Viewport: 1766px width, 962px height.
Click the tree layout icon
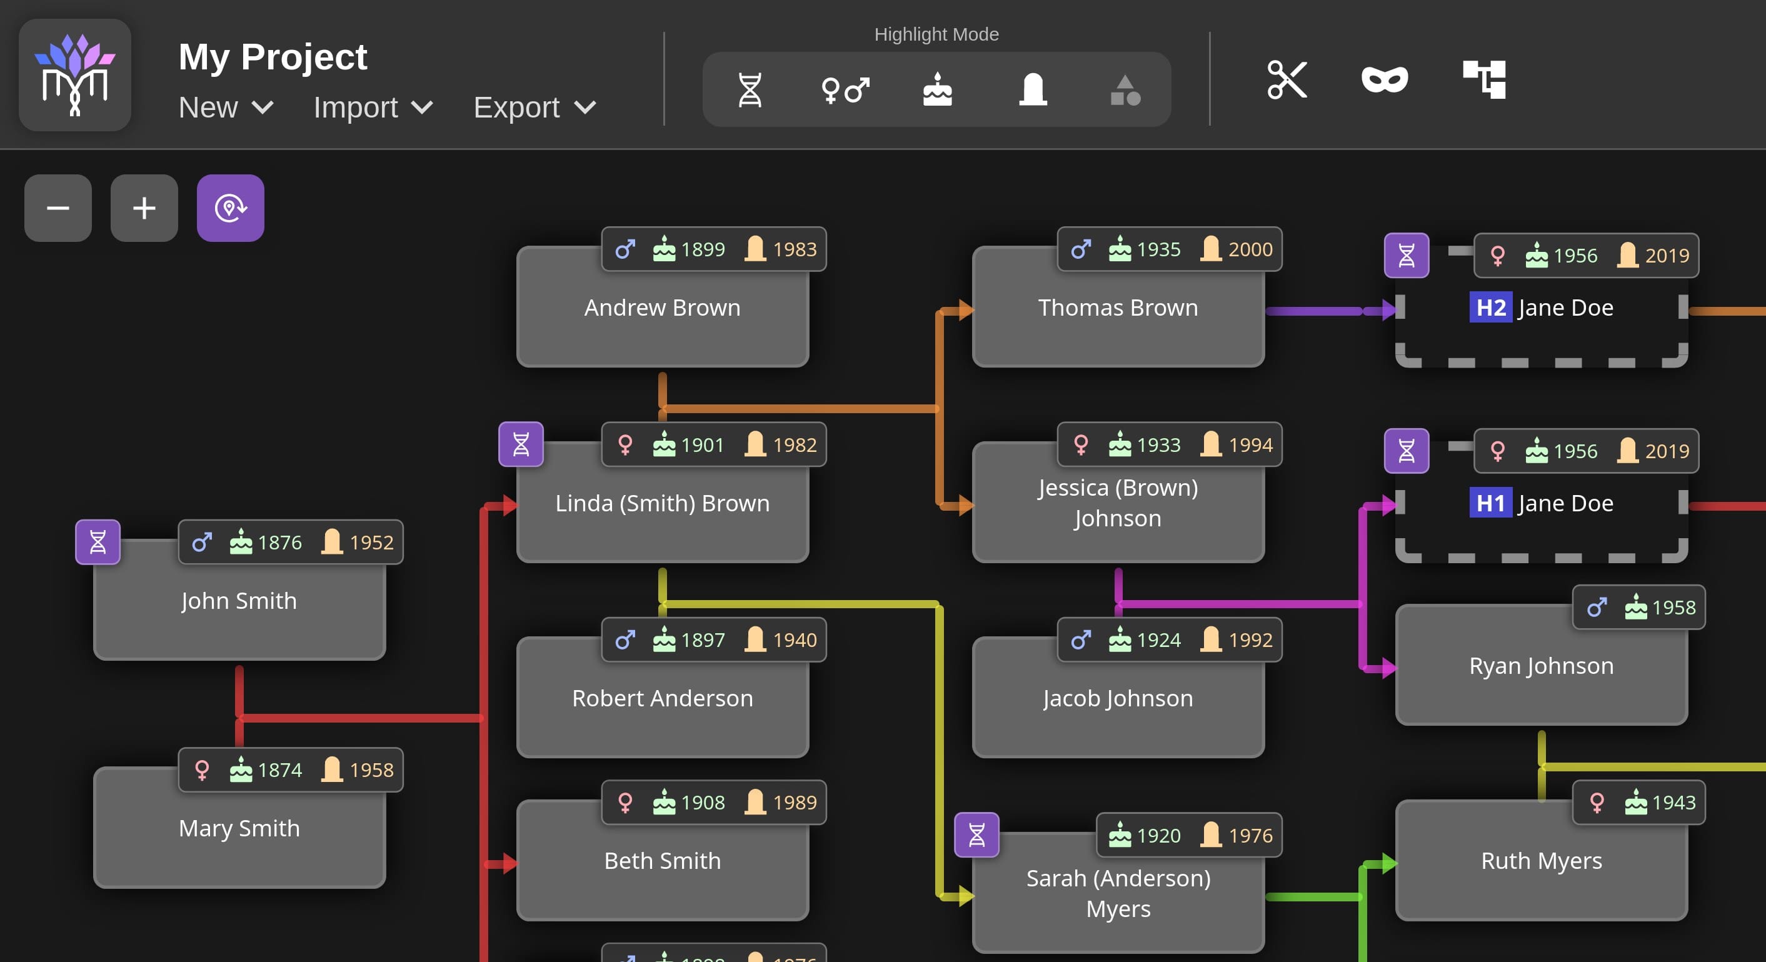tap(1483, 80)
